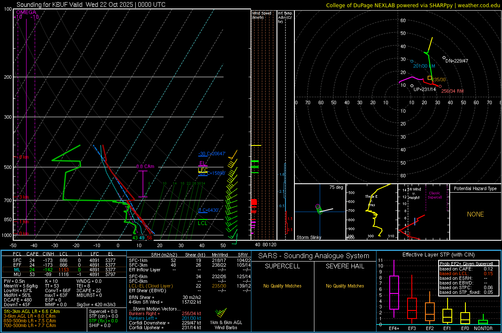Click the Corfidi Downshear = 229/47 kt line

tap(165, 323)
